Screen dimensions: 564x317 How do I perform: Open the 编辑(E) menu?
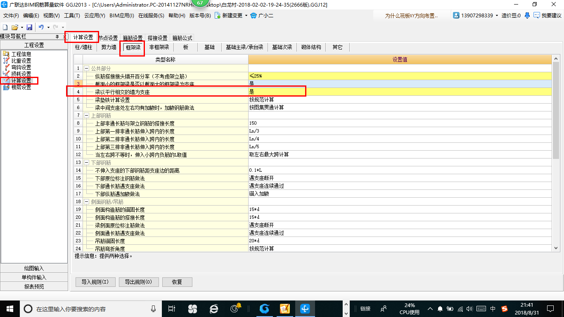[31, 16]
